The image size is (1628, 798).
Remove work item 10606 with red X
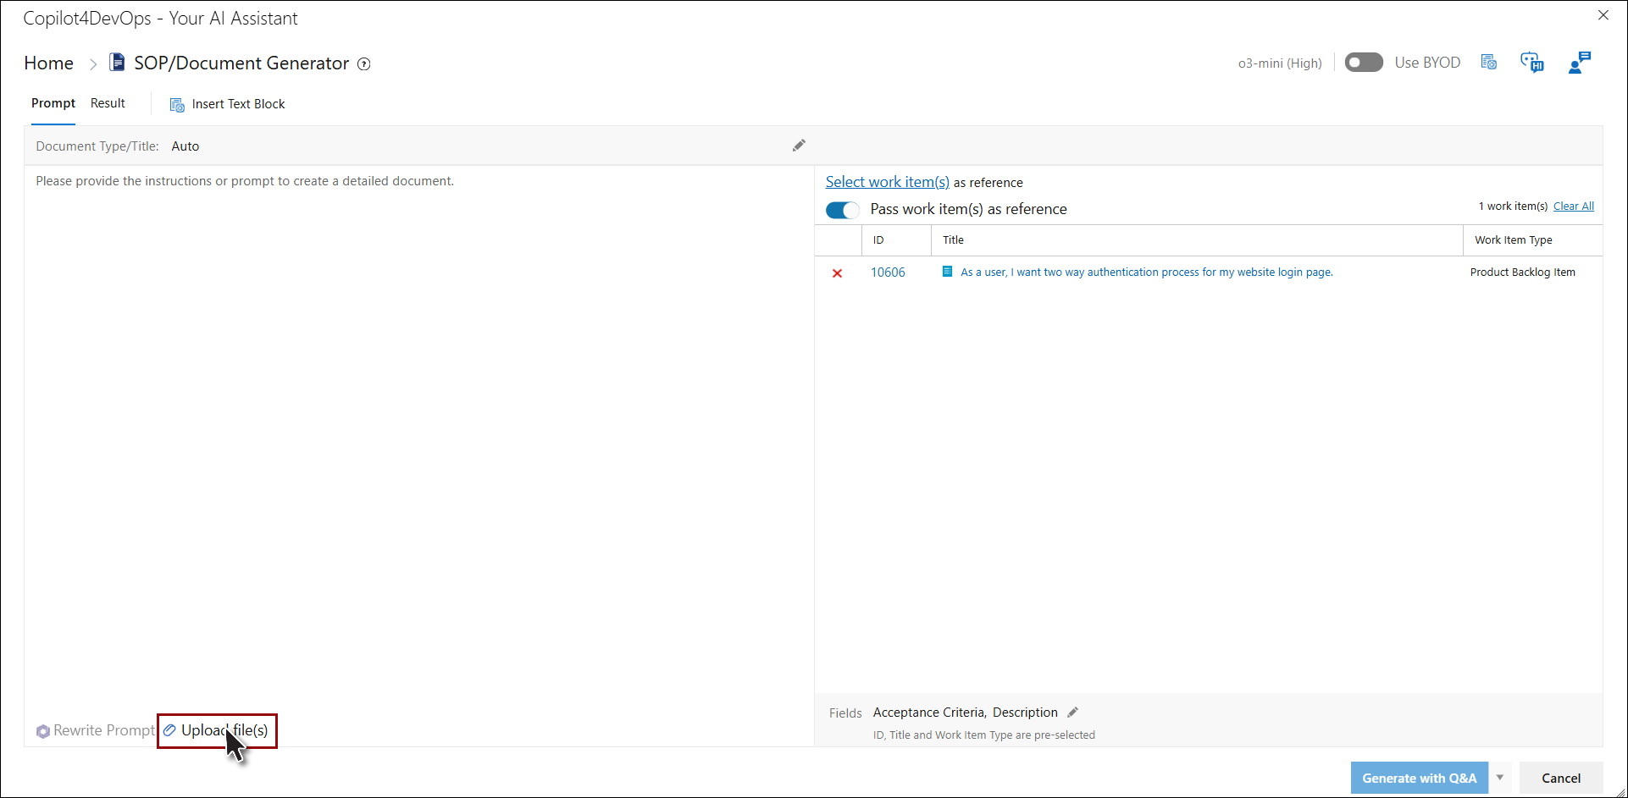point(837,273)
